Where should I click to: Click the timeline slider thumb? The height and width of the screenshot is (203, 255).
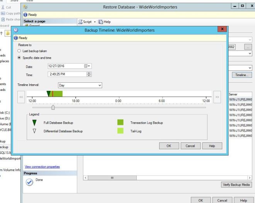53,107
